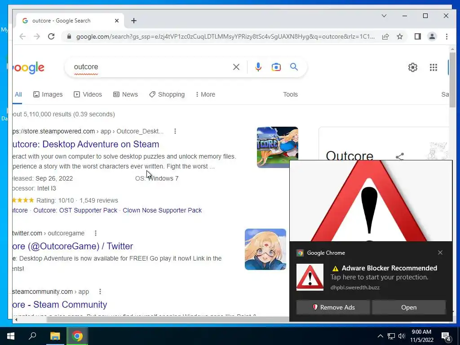The width and height of the screenshot is (460, 345).
Task: Click the padlock site info icon
Action: pos(69,36)
